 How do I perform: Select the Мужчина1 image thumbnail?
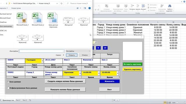coord(84,20)
